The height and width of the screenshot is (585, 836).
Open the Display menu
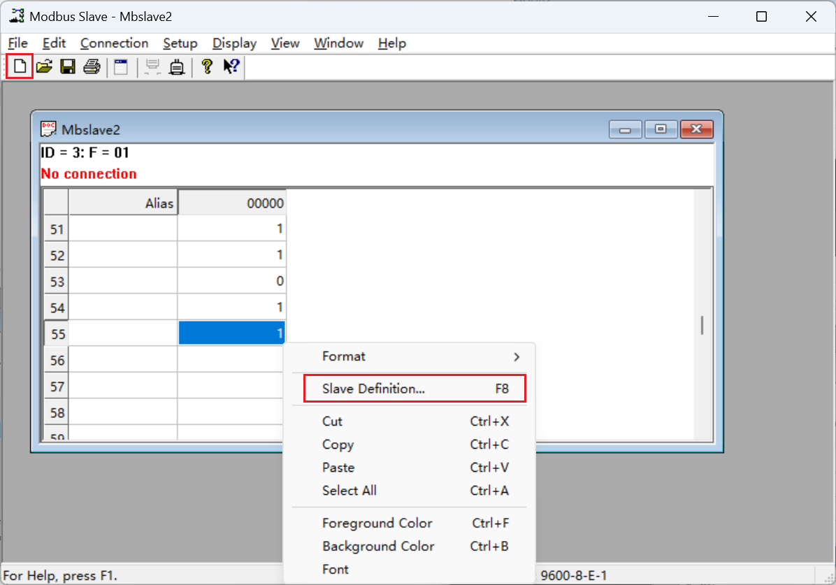[x=234, y=43]
